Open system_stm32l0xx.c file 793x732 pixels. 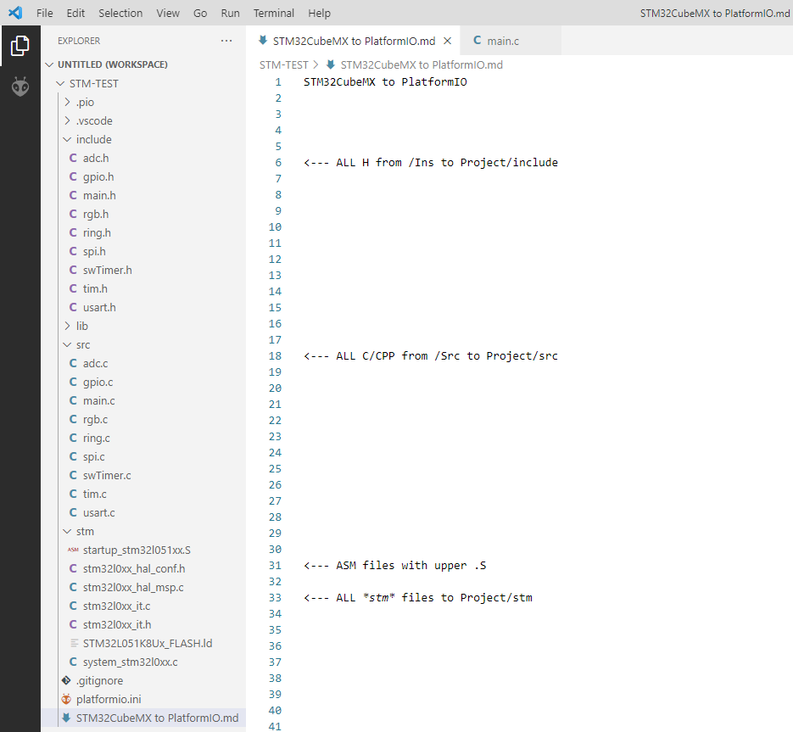click(x=143, y=662)
